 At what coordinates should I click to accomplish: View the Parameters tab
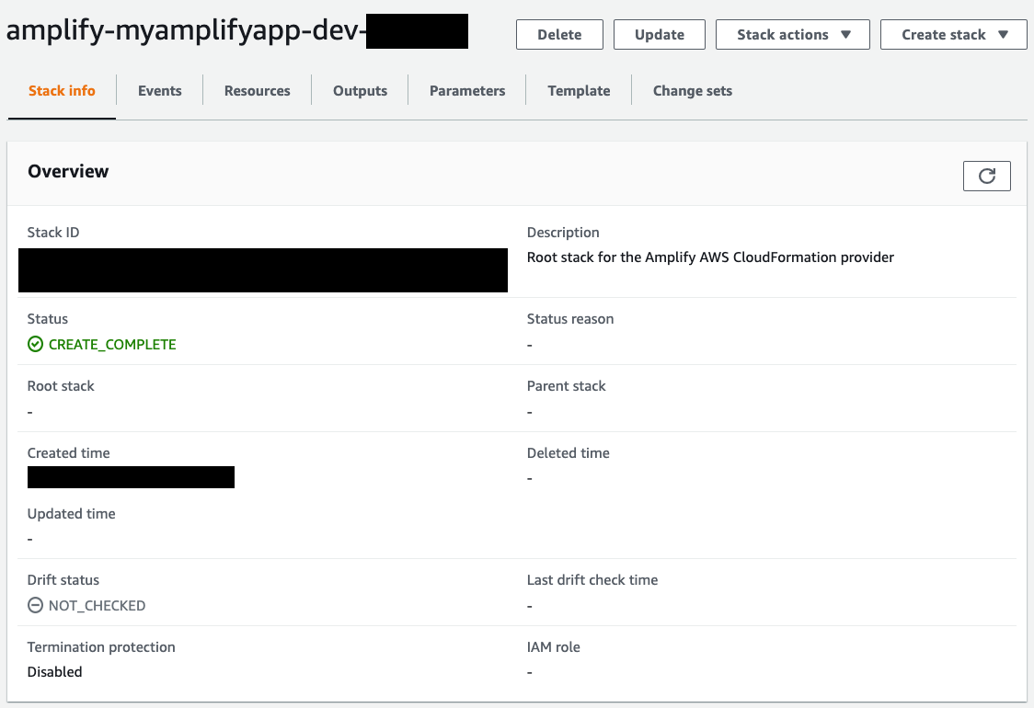click(467, 91)
